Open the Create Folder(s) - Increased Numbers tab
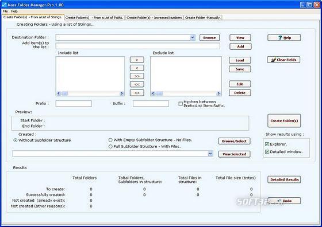 tap(154, 18)
